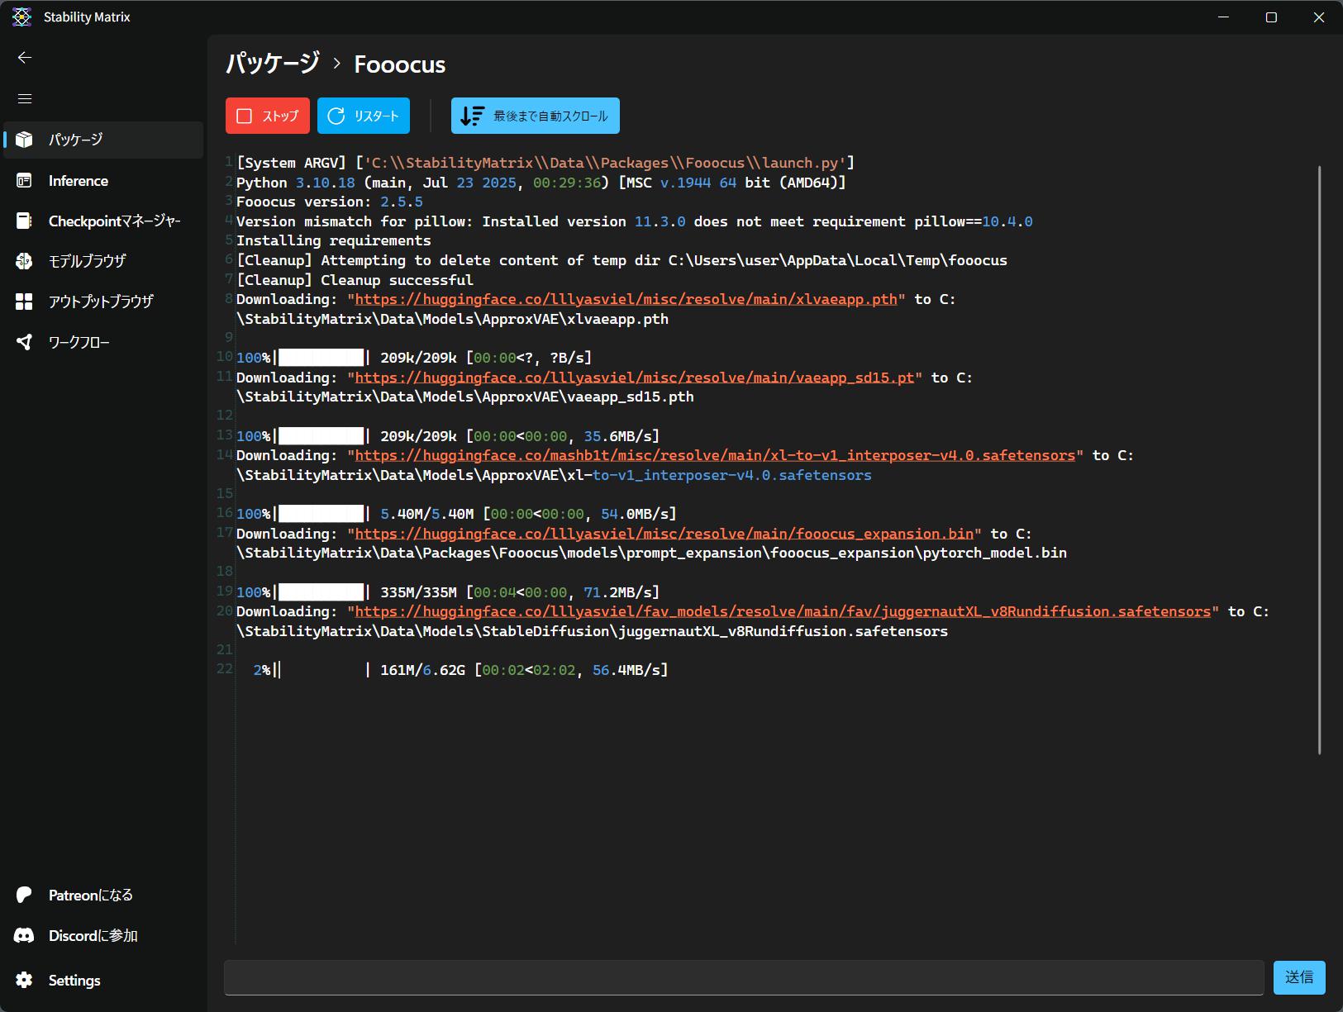Screen dimensions: 1343x1012
Task: Click the Discordに参加 icon
Action: pyautogui.click(x=24, y=935)
